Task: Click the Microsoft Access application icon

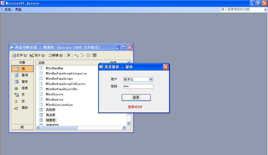Action: (x=3, y=3)
